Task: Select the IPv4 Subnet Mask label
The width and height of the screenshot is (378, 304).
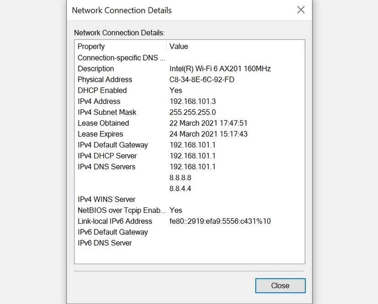Action: 107,112
